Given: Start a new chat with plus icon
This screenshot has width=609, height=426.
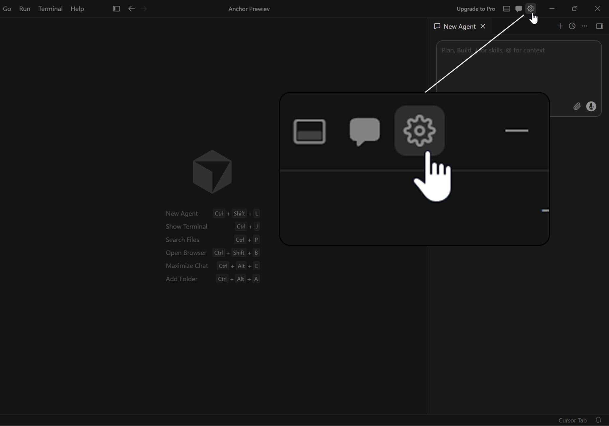Looking at the screenshot, I should (x=560, y=26).
